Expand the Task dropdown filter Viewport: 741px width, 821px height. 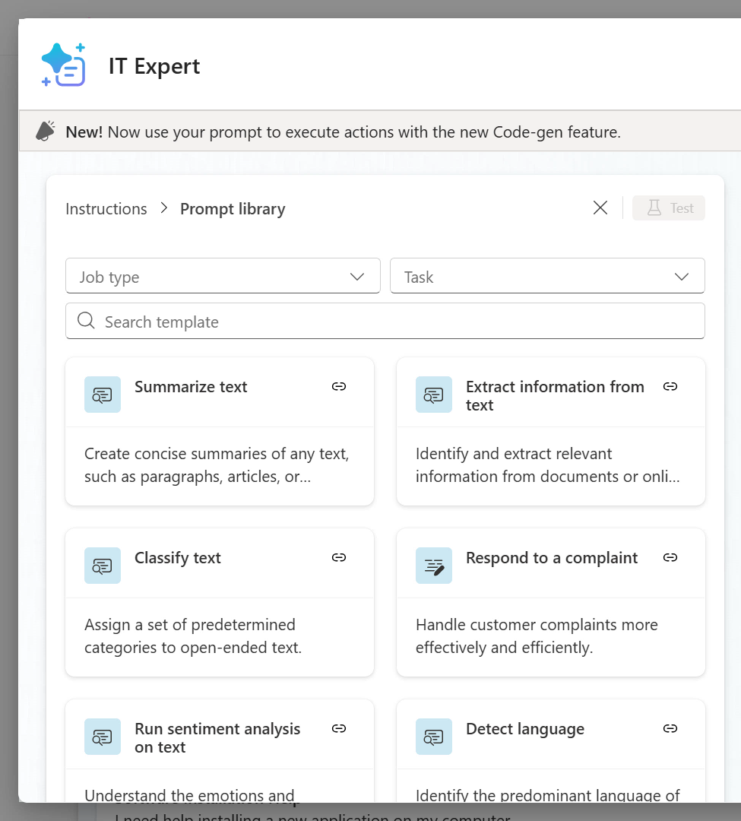click(x=546, y=277)
